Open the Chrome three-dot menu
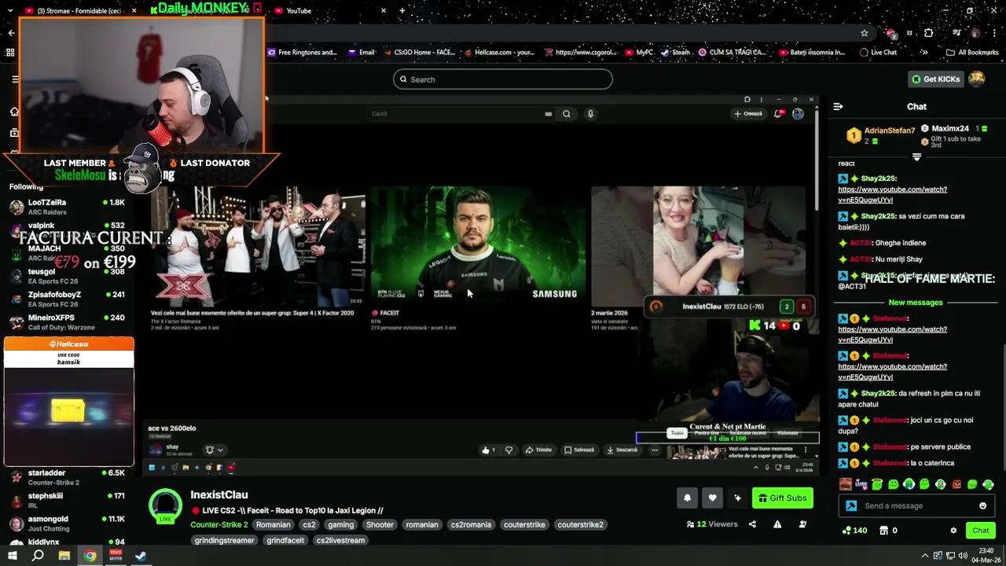 (x=993, y=33)
